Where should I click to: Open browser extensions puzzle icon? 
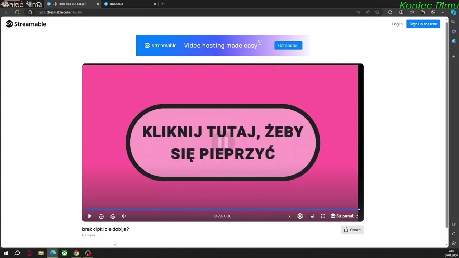(390, 12)
